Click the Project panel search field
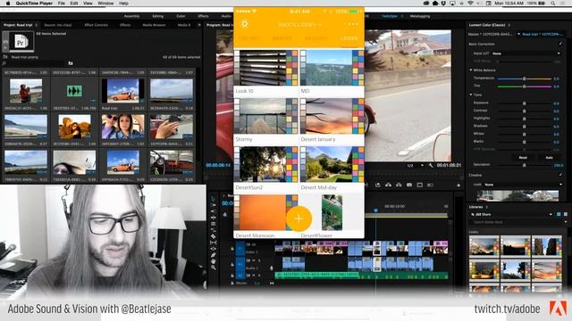Screen dimensions: 572x321 pyautogui.click(x=34, y=63)
